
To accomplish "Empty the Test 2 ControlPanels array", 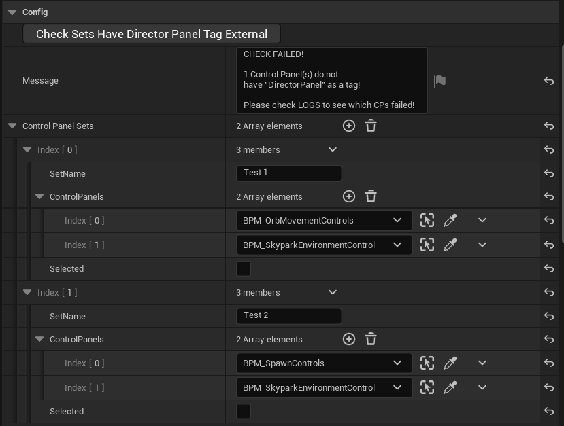I will tap(371, 339).
